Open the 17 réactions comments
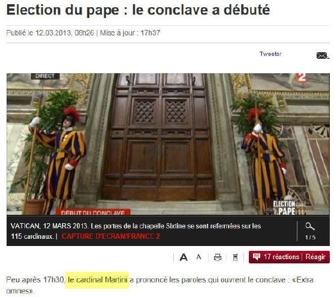Viewport: 334px width, 297px height. pyautogui.click(x=281, y=257)
